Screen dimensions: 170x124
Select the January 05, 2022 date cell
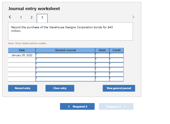(22, 55)
